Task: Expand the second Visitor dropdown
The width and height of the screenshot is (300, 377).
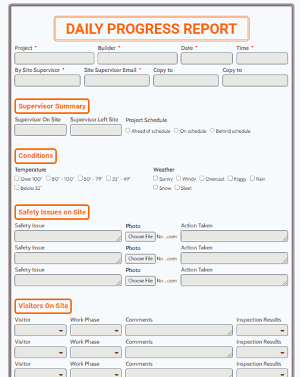Action: coord(40,352)
